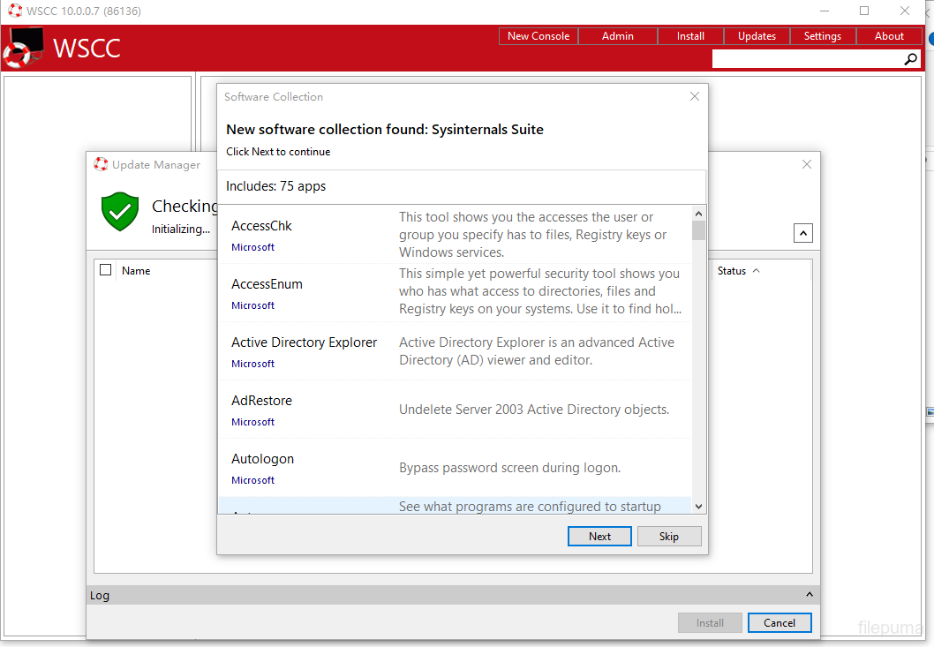934x647 pixels.
Task: Toggle the select-all checkbox beside Name
Action: 106,270
